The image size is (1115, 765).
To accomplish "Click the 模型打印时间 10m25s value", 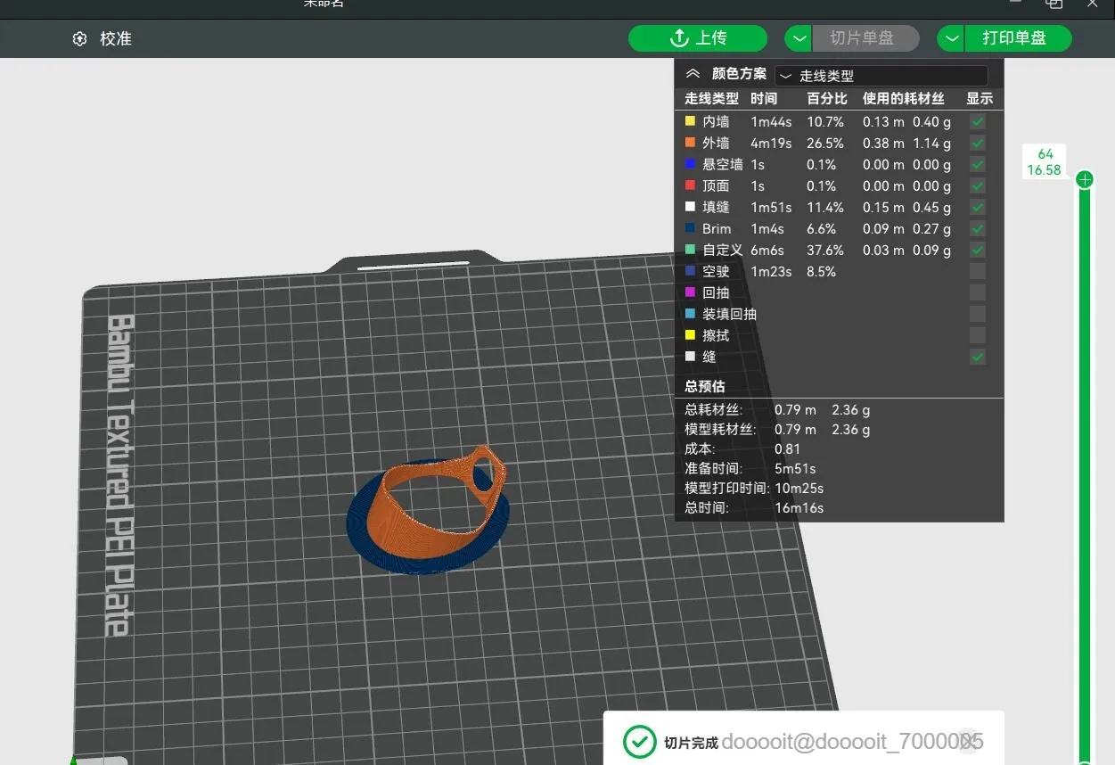I will (799, 488).
